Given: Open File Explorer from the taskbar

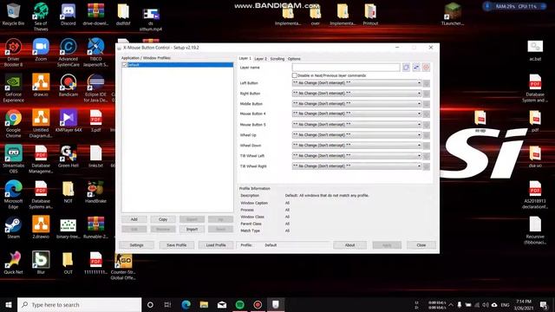Looking at the screenshot, I should 204,304.
